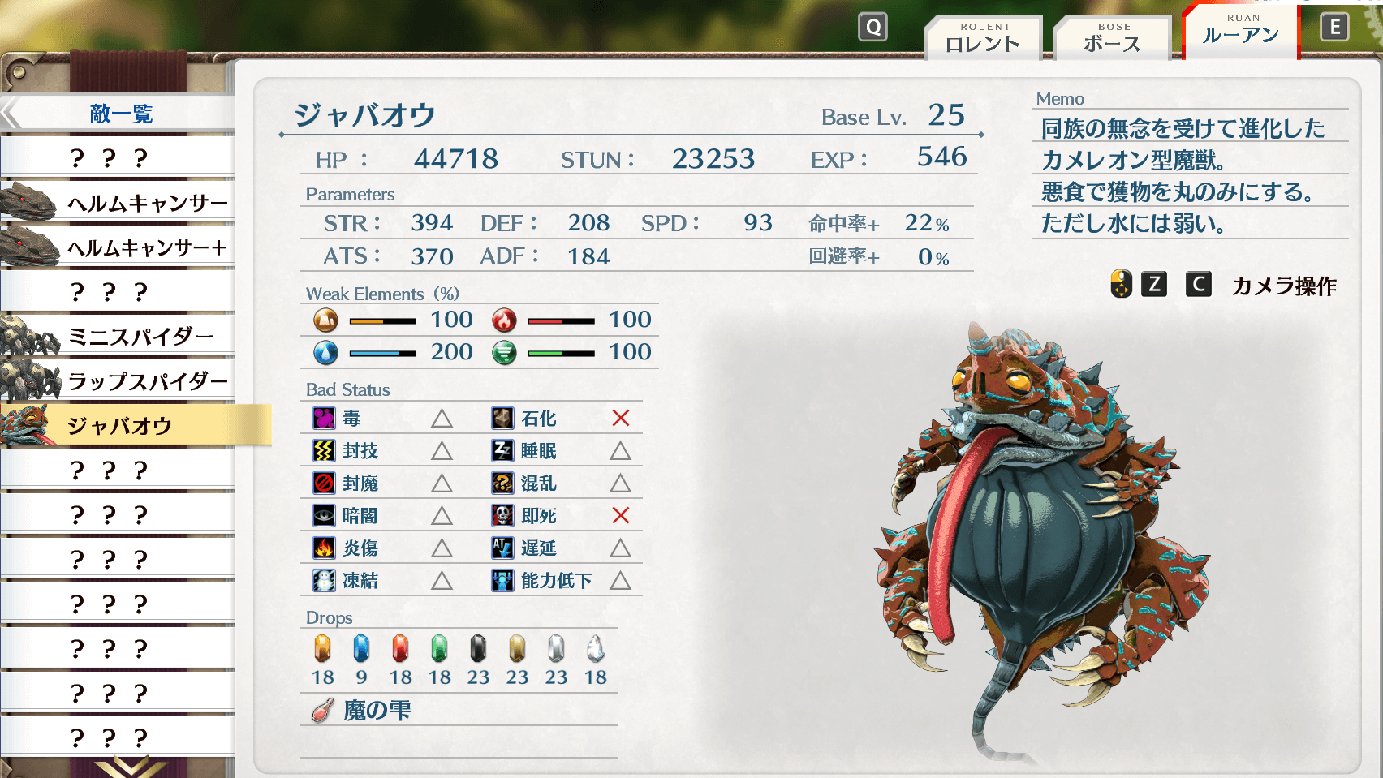This screenshot has height=778, width=1383.
Task: Switch to the ロレント region tab
Action: click(983, 38)
